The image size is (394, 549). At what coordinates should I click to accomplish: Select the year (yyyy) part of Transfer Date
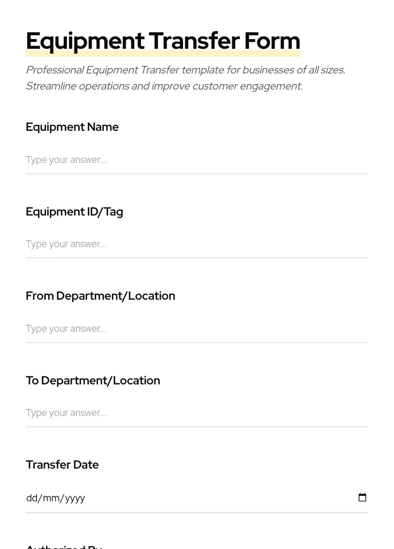(x=75, y=498)
